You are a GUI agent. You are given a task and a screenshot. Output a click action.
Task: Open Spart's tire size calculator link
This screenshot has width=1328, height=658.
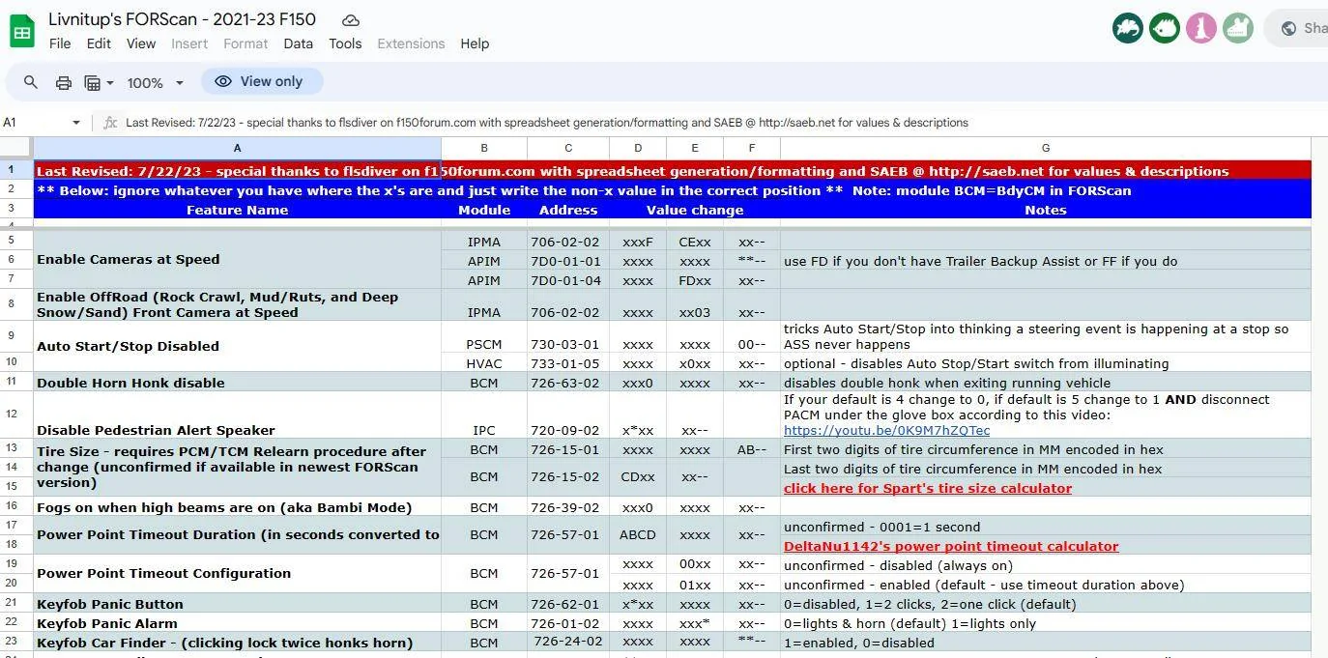[x=928, y=488]
